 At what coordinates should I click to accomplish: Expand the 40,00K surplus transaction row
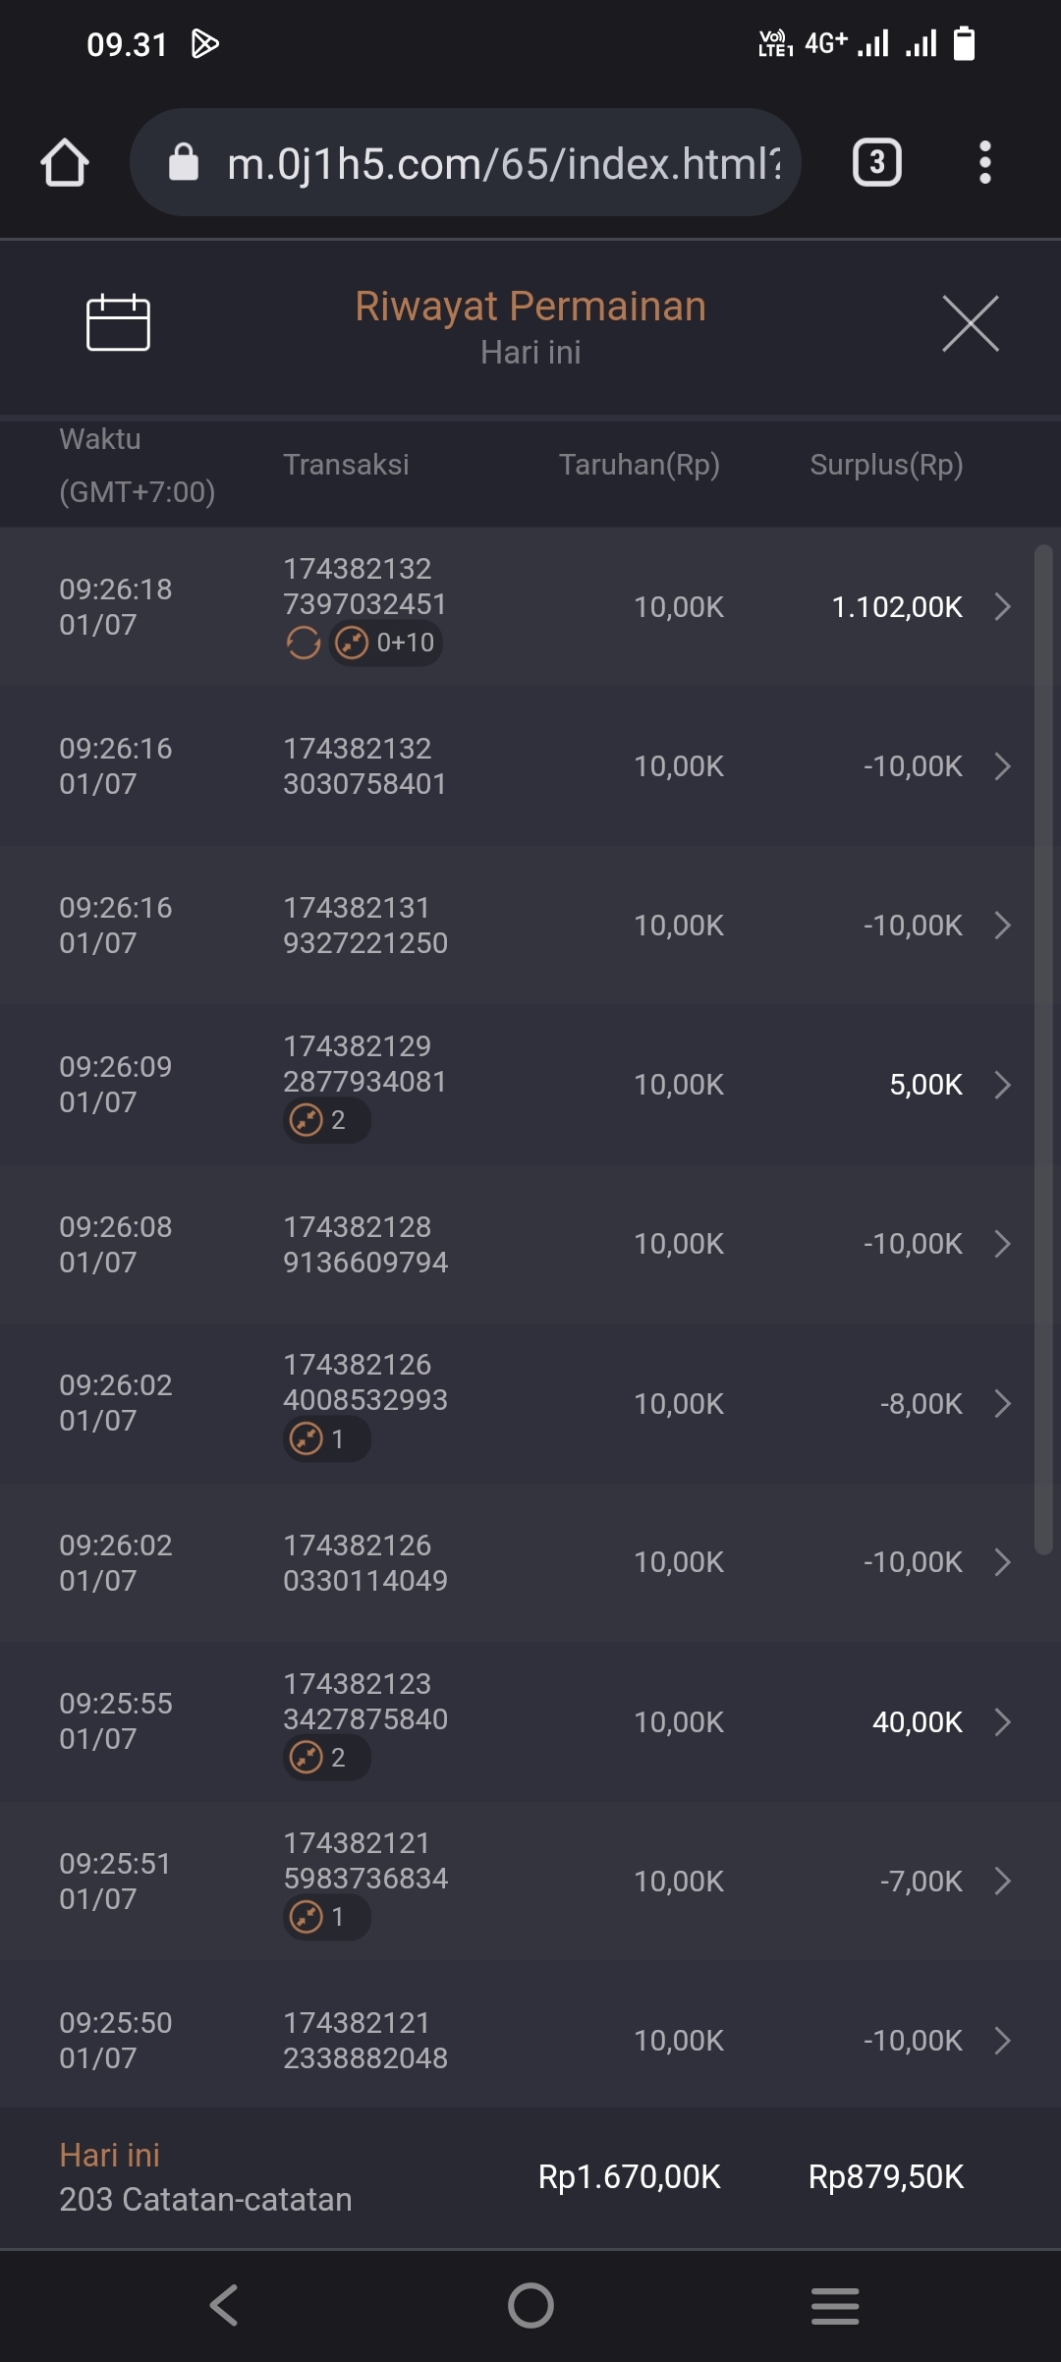1002,1721
